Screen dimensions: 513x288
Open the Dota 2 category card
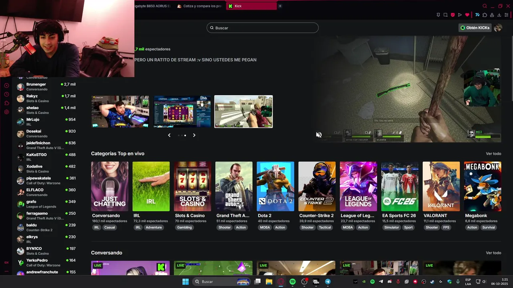pyautogui.click(x=275, y=186)
